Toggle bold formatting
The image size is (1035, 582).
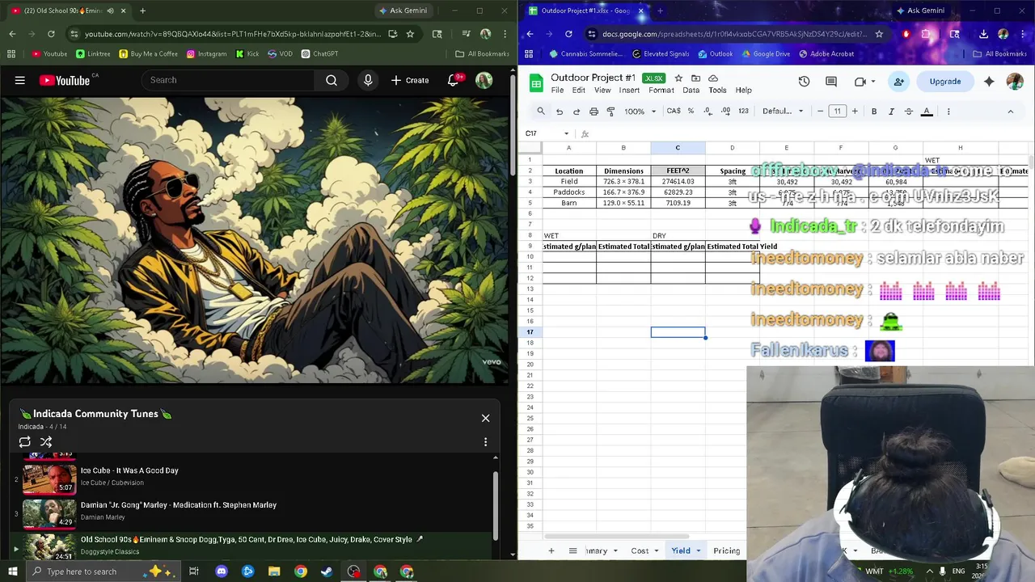(874, 112)
